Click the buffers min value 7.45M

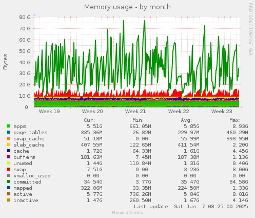coord(143,157)
